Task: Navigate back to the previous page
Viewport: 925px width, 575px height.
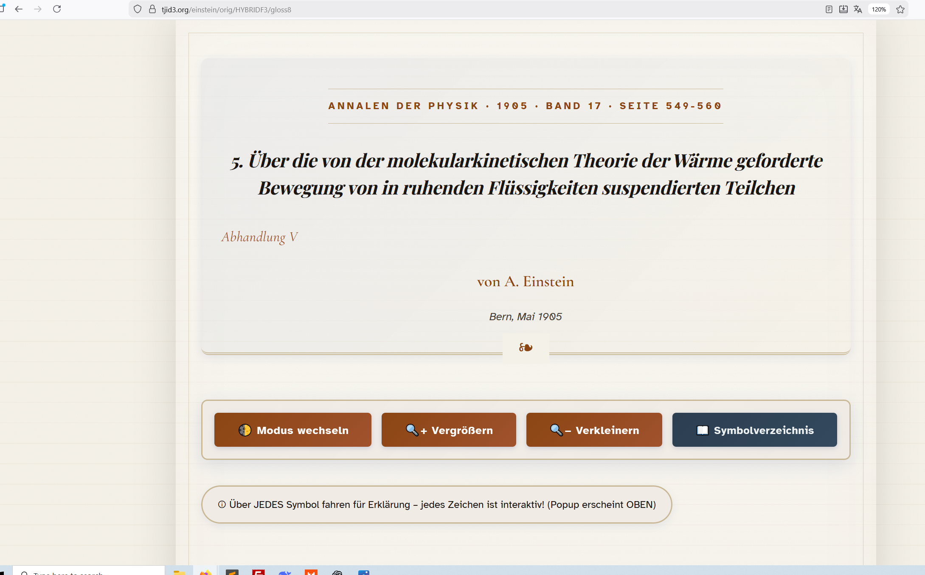Action: pos(19,9)
